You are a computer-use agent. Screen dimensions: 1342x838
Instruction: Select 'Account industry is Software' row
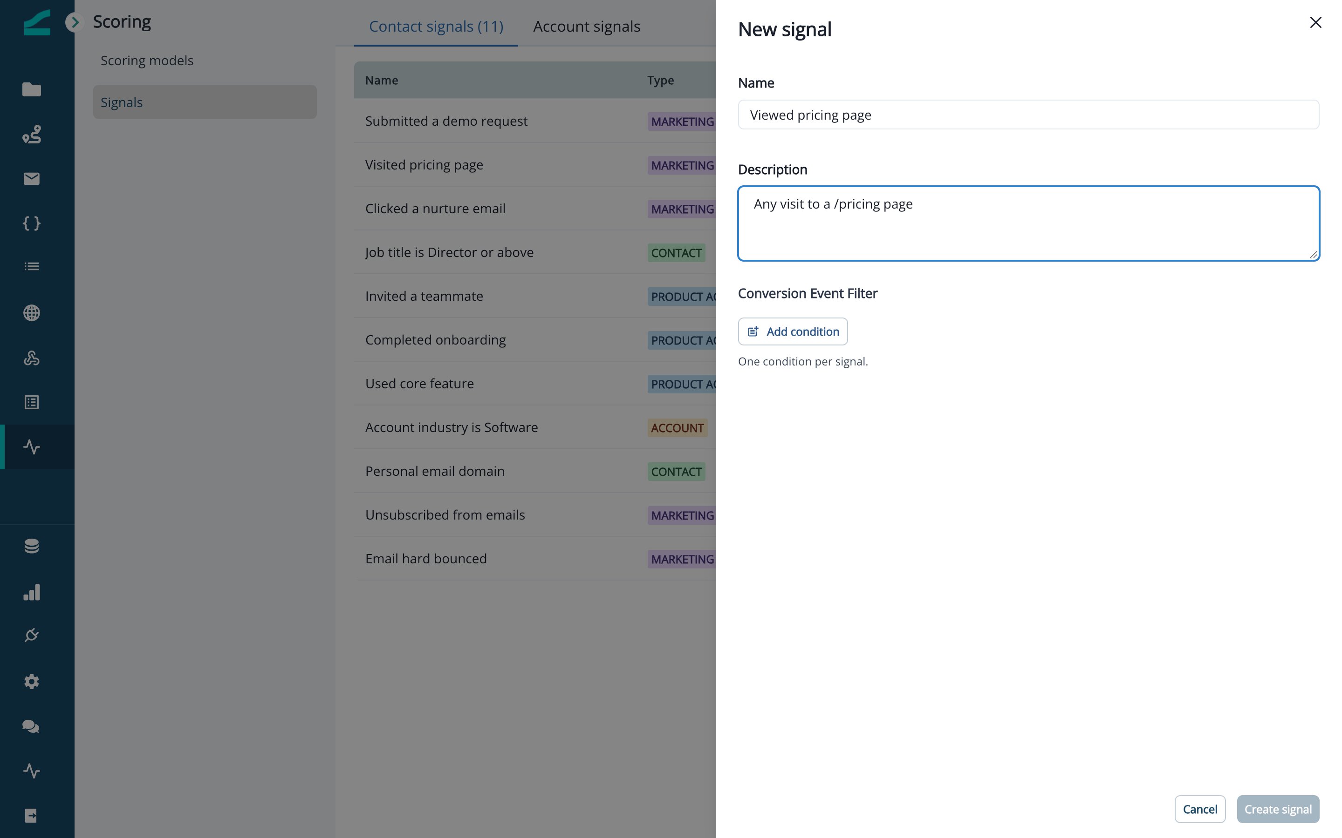[x=534, y=427]
